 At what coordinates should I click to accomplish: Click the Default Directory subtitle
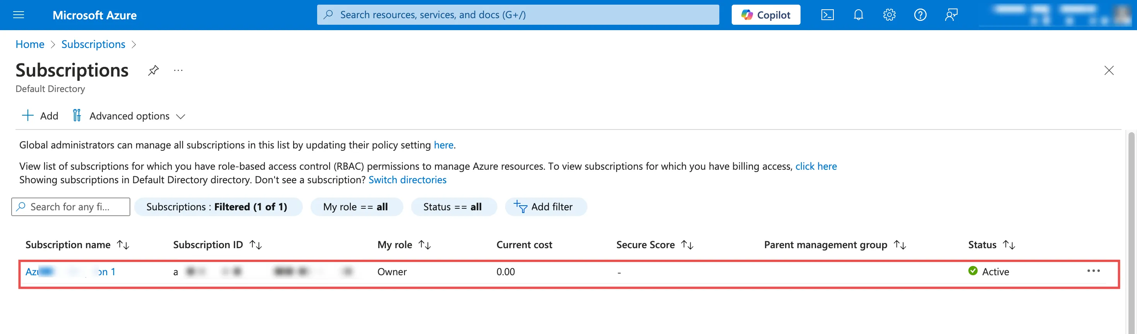coord(50,89)
